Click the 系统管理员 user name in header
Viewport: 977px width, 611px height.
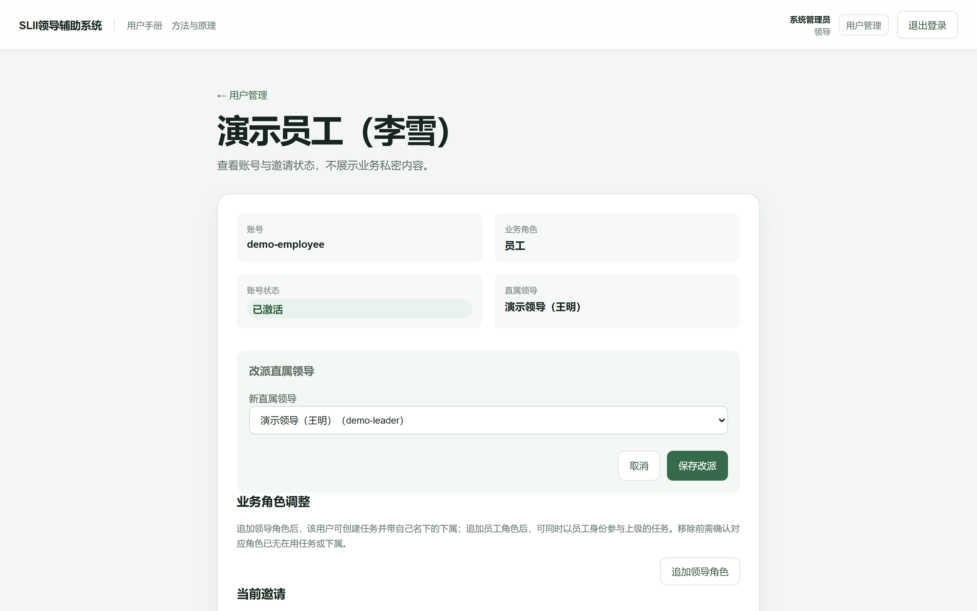[810, 20]
